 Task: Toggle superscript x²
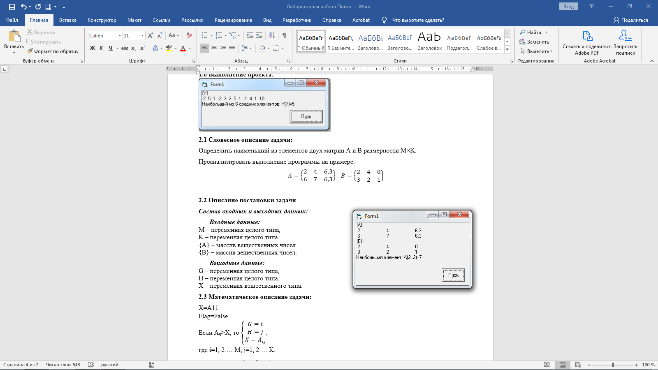coord(143,48)
